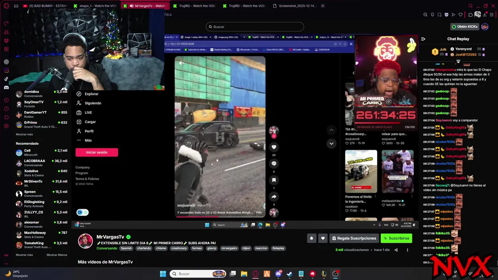Open TikTok in the Opera sidebar

(6, 79)
